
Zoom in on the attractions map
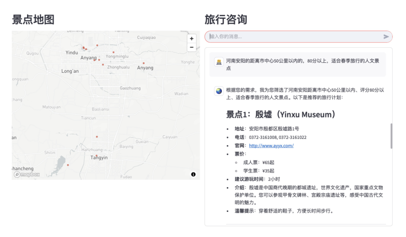coord(191,38)
